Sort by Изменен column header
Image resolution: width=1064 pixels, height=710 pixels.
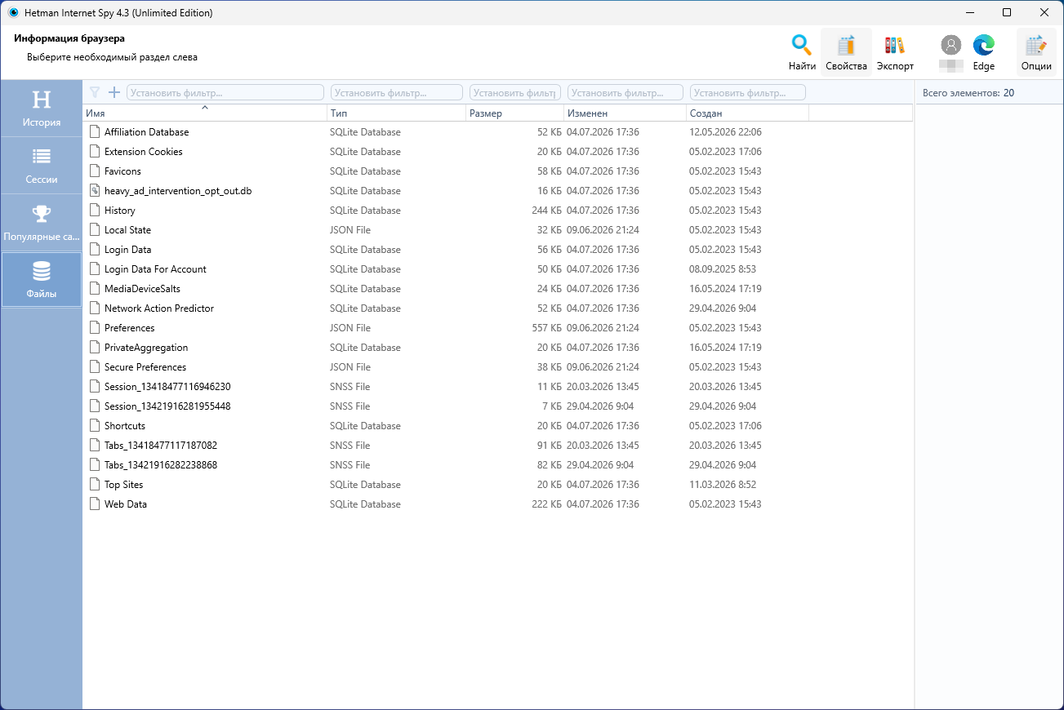[x=625, y=113]
